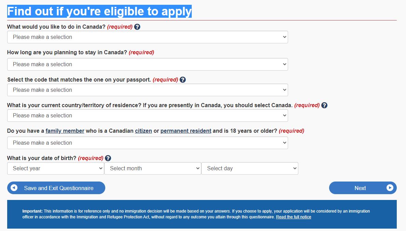Open the passport code selection dropdown
406x231 pixels.
tap(148, 90)
